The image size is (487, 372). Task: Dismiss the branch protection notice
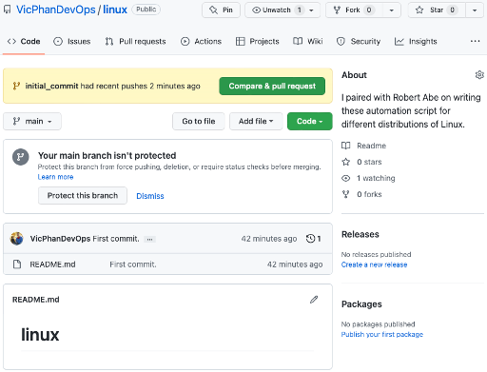(150, 196)
